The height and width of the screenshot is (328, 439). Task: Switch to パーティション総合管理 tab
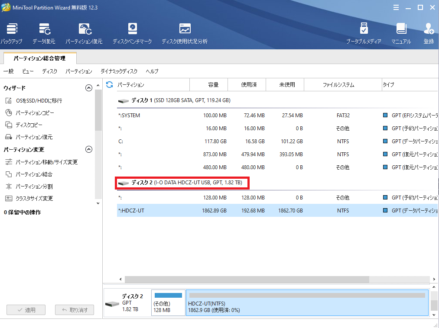coord(40,58)
